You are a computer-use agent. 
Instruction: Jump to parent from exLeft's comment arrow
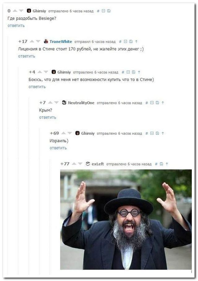tap(167, 164)
